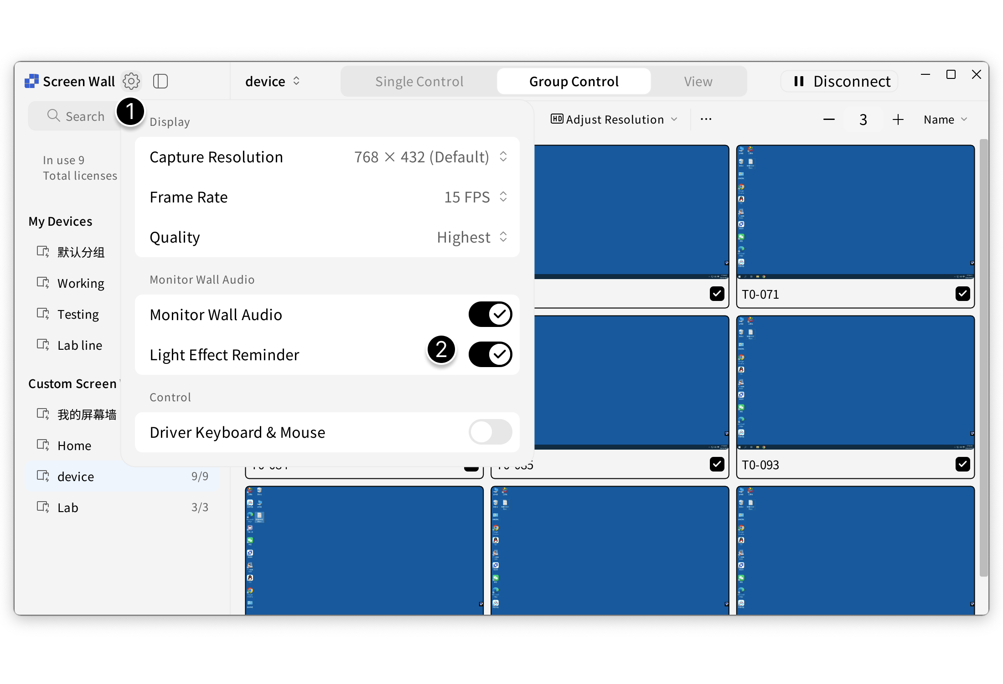This screenshot has height=684, width=1003.
Task: Open the three-dots more options menu
Action: click(x=706, y=119)
